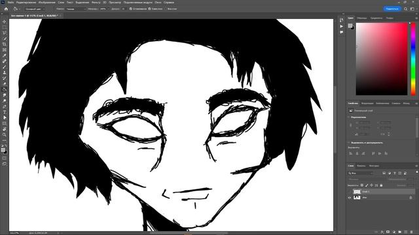
Task: Open layer filter Вид dropdown
Action: 361,173
